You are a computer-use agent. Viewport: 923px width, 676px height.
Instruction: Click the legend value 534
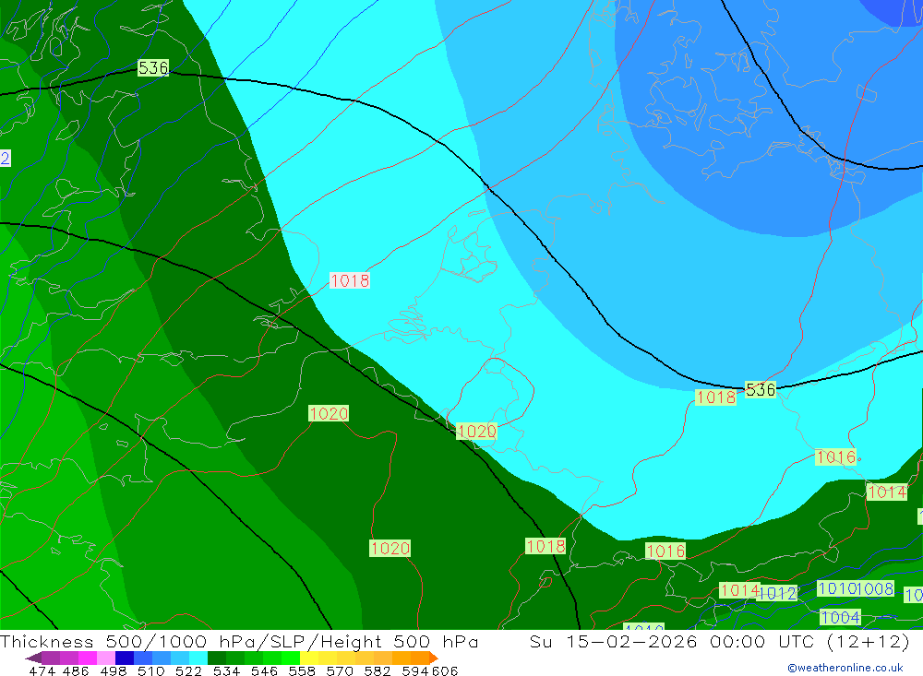(x=226, y=671)
